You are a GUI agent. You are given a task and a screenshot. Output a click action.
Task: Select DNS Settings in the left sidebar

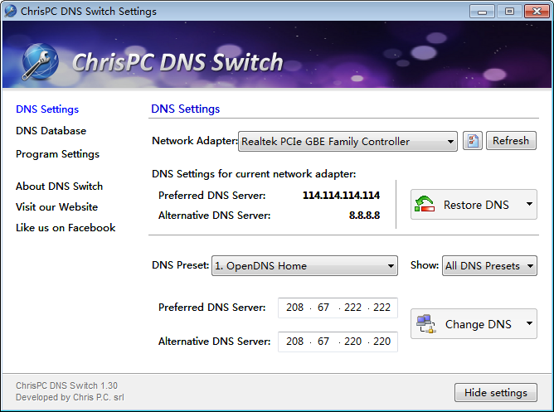tap(47, 109)
